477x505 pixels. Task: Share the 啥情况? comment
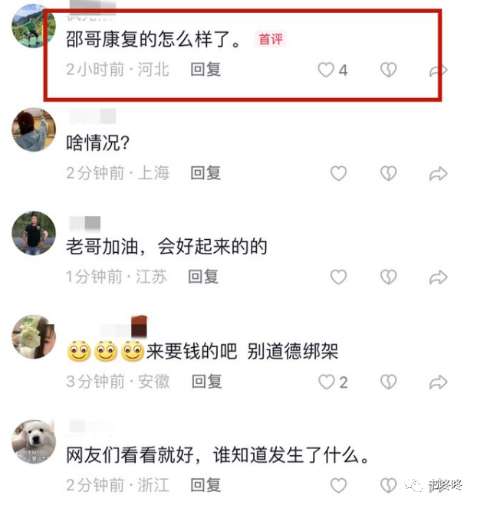coord(439,174)
